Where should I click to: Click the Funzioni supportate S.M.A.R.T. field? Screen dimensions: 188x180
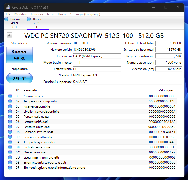[127, 82]
